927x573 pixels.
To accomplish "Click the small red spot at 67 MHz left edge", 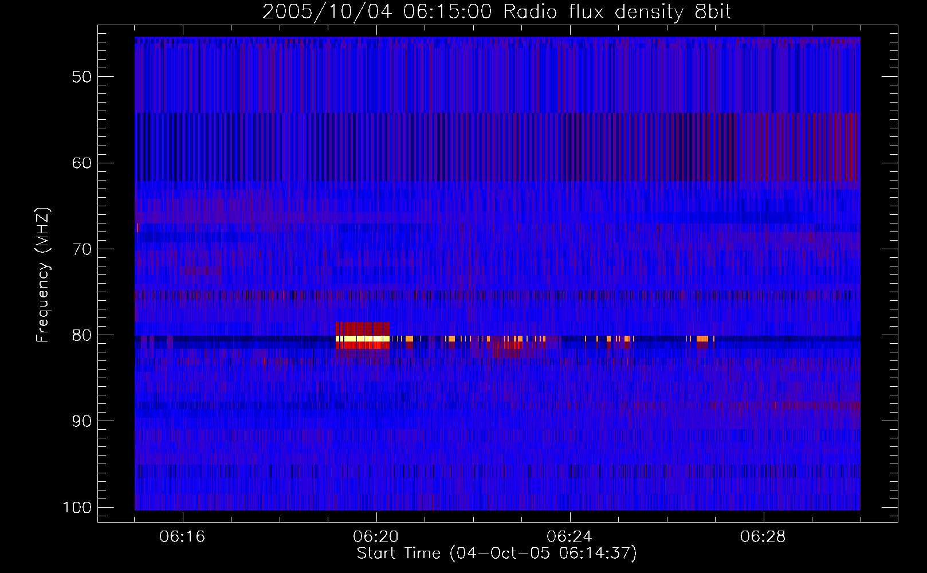I will point(138,227).
